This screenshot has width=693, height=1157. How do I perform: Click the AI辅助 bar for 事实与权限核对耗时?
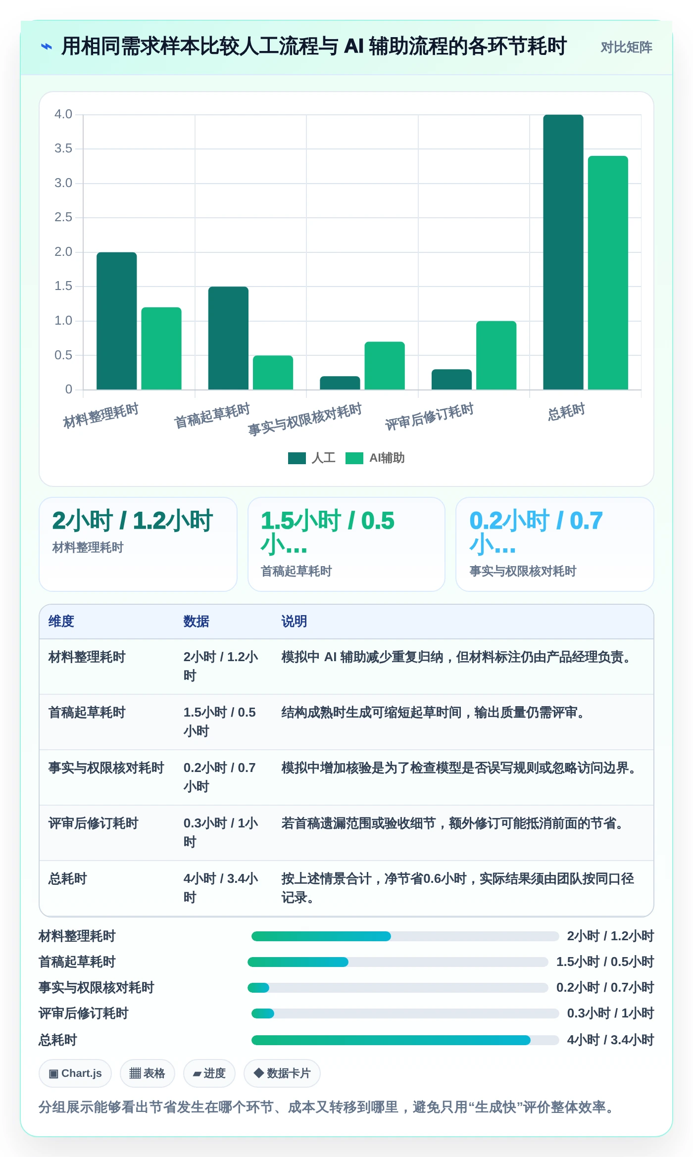coord(385,365)
